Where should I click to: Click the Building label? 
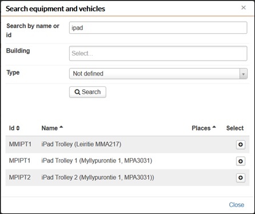(18, 51)
